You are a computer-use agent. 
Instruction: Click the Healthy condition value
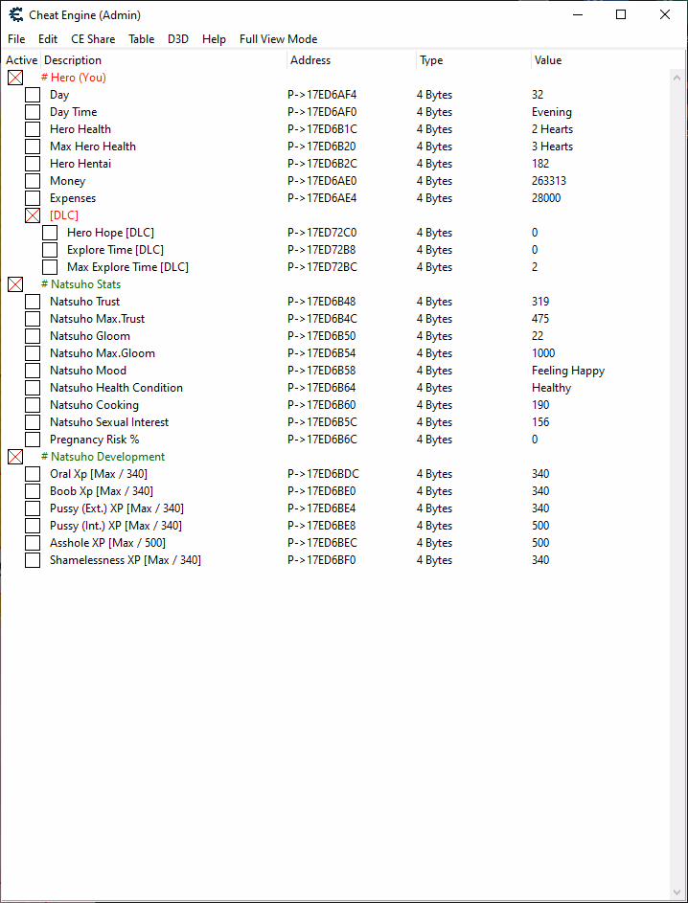tap(551, 388)
